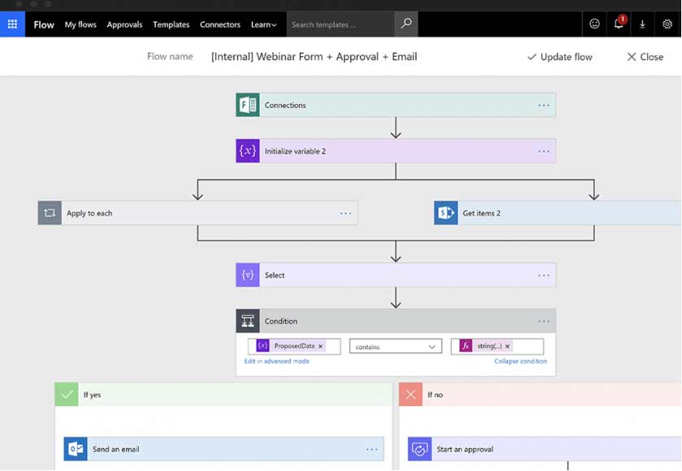Viewport: 682px width, 471px height.
Task: Click the SharePoint icon on Get items 2
Action: 446,213
